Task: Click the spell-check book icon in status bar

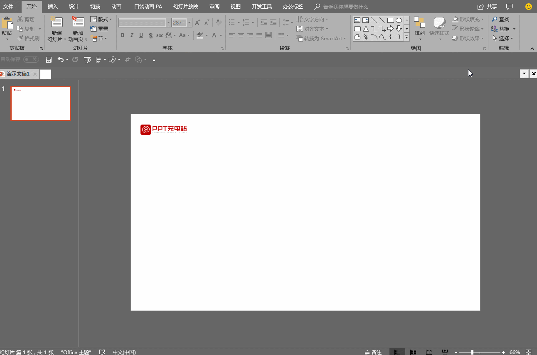Action: [102, 352]
